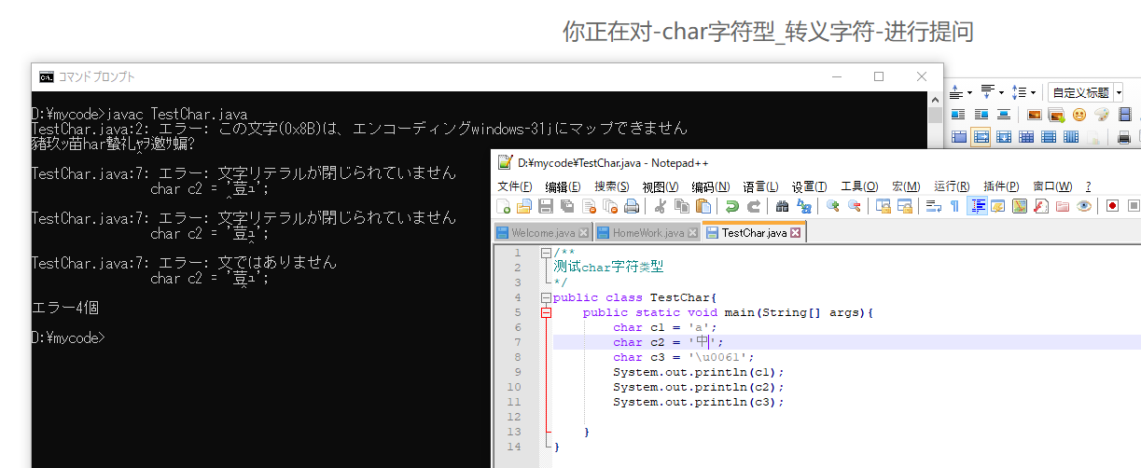Click smiley emoticon icon in editor toolbar

click(1079, 115)
